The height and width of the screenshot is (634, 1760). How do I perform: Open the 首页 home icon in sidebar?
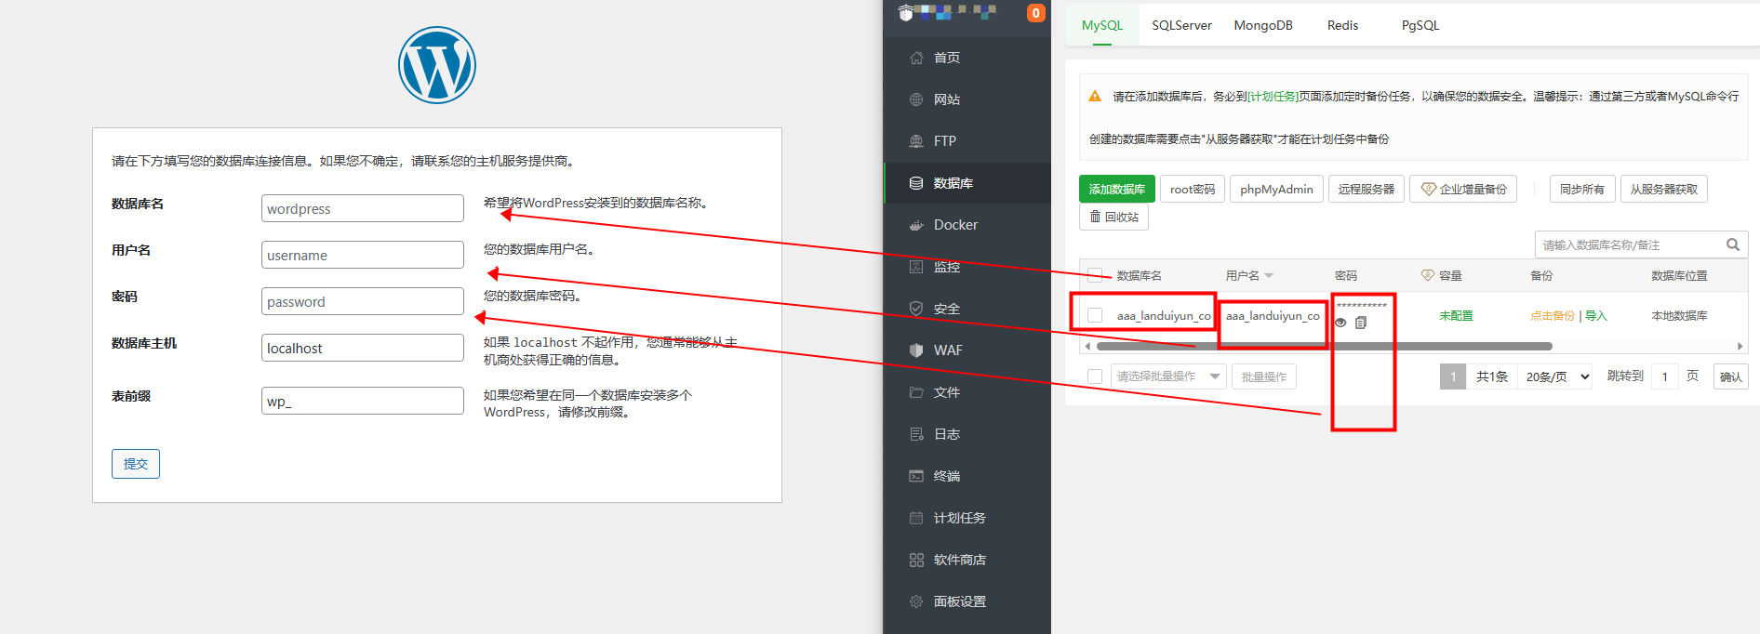916,58
